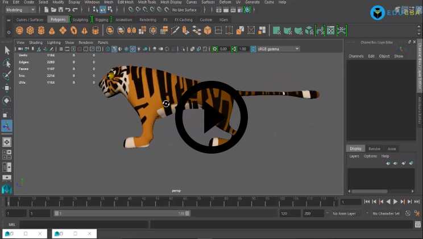
Task: Choose the Paint Selection brush tool
Action: click(x=7, y=76)
